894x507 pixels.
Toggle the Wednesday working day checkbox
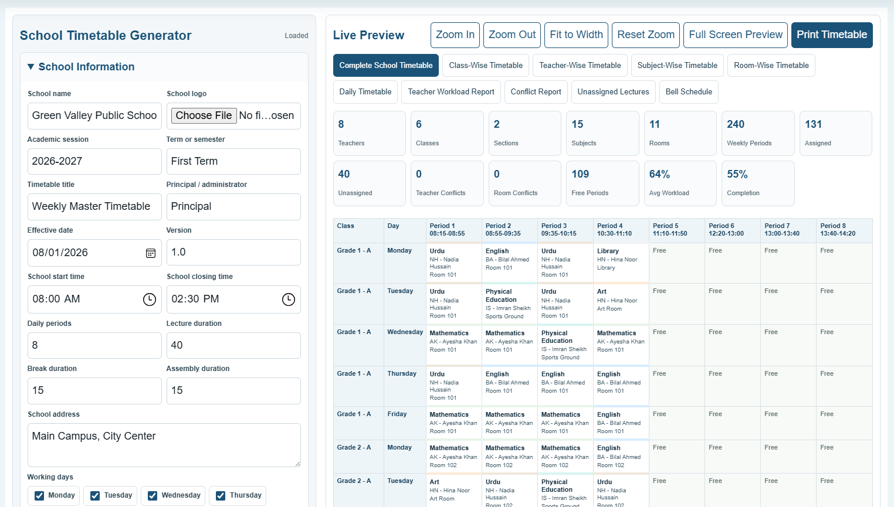pos(153,496)
